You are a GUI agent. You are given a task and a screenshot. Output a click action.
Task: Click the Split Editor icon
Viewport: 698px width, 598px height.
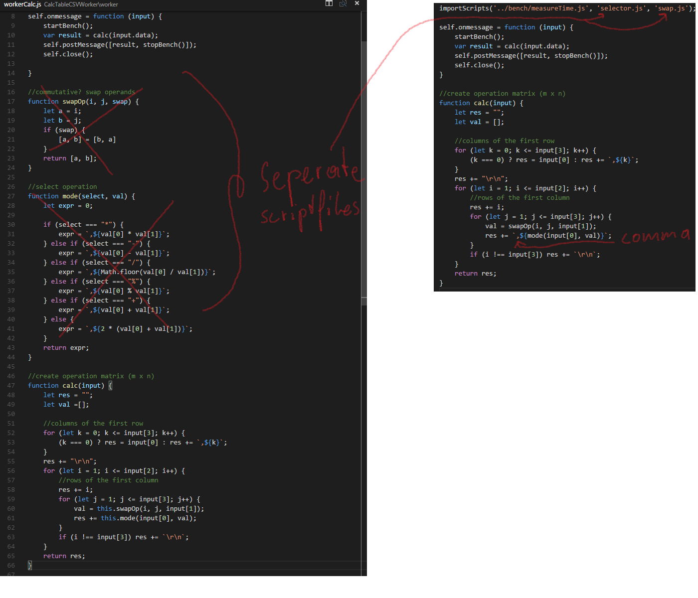click(x=329, y=3)
